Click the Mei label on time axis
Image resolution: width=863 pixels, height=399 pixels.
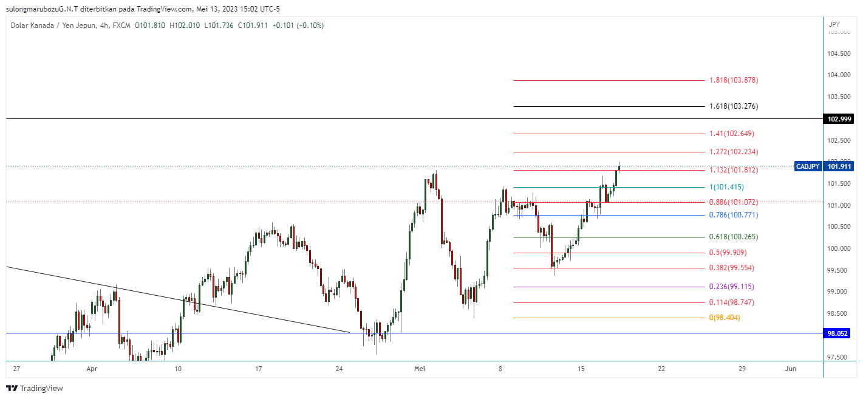pyautogui.click(x=419, y=369)
